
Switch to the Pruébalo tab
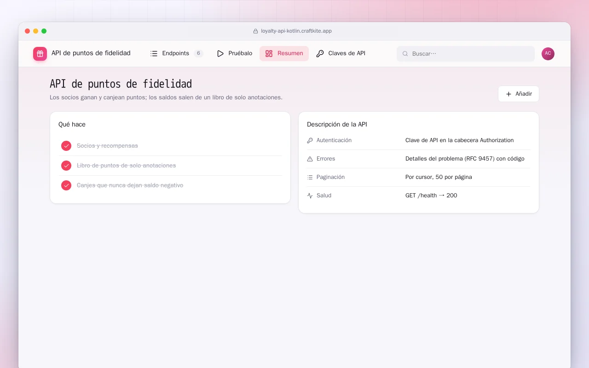point(234,53)
